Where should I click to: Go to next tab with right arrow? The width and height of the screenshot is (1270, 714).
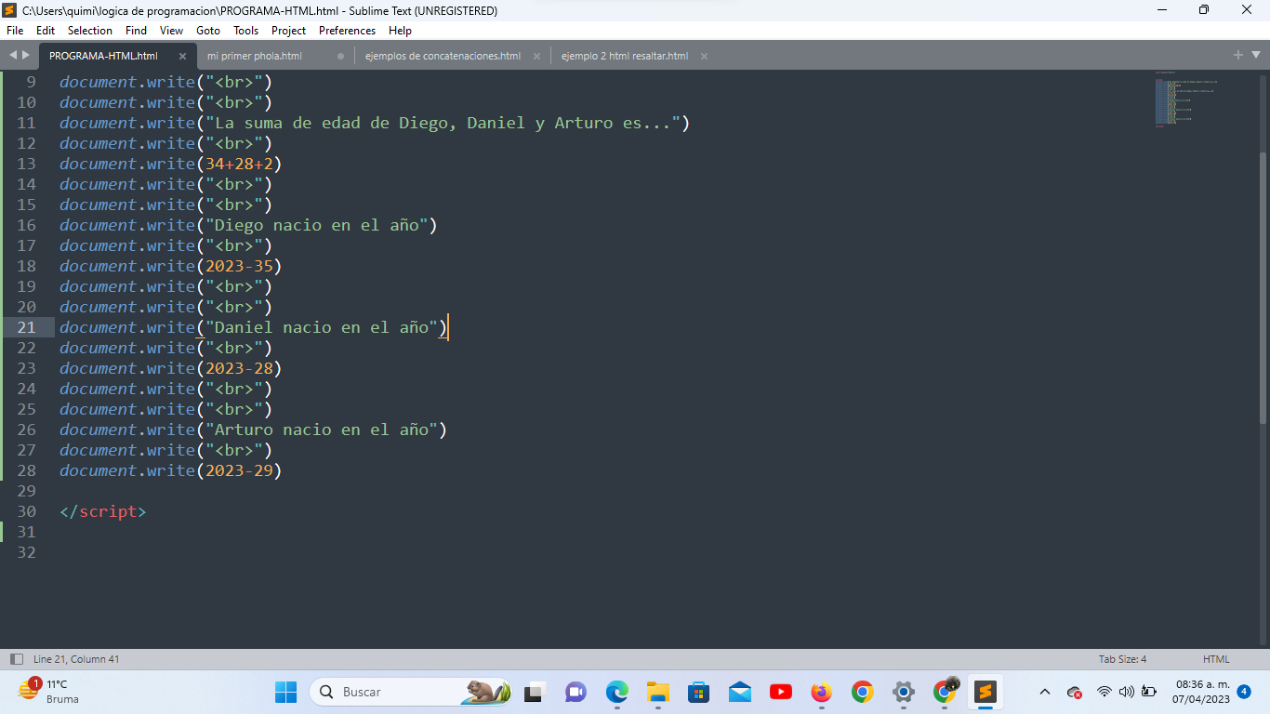pos(25,56)
